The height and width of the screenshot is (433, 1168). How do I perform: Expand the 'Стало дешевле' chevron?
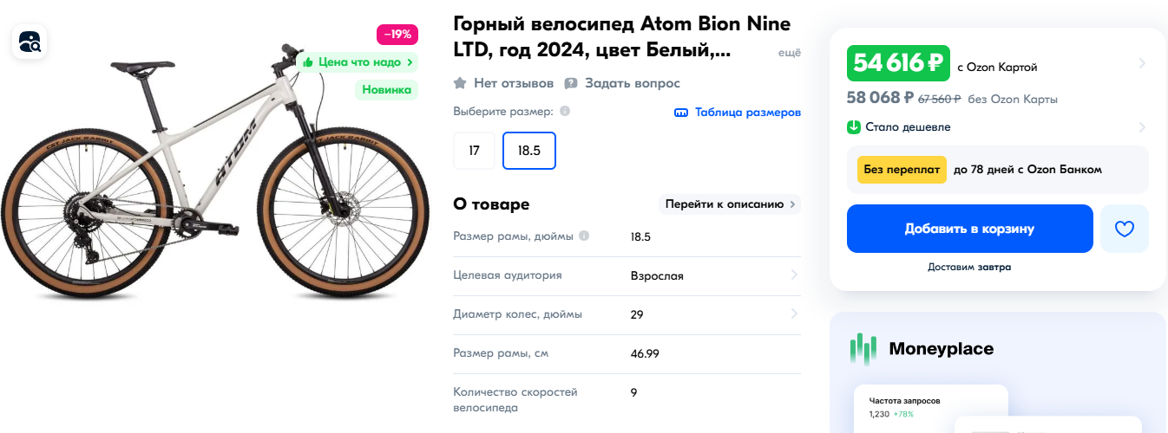click(x=1142, y=127)
